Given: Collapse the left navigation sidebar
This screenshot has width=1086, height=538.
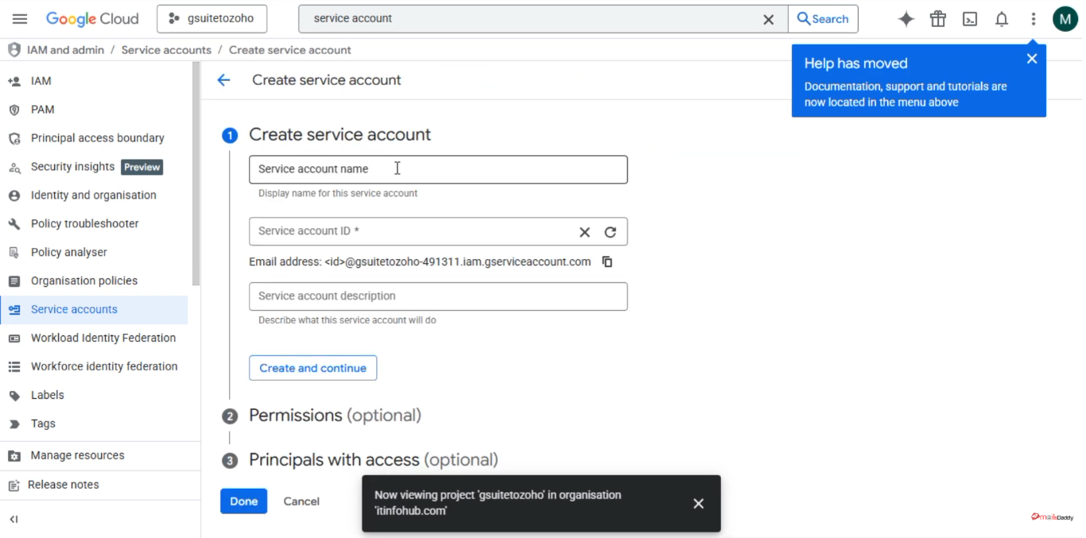Looking at the screenshot, I should pyautogui.click(x=14, y=519).
